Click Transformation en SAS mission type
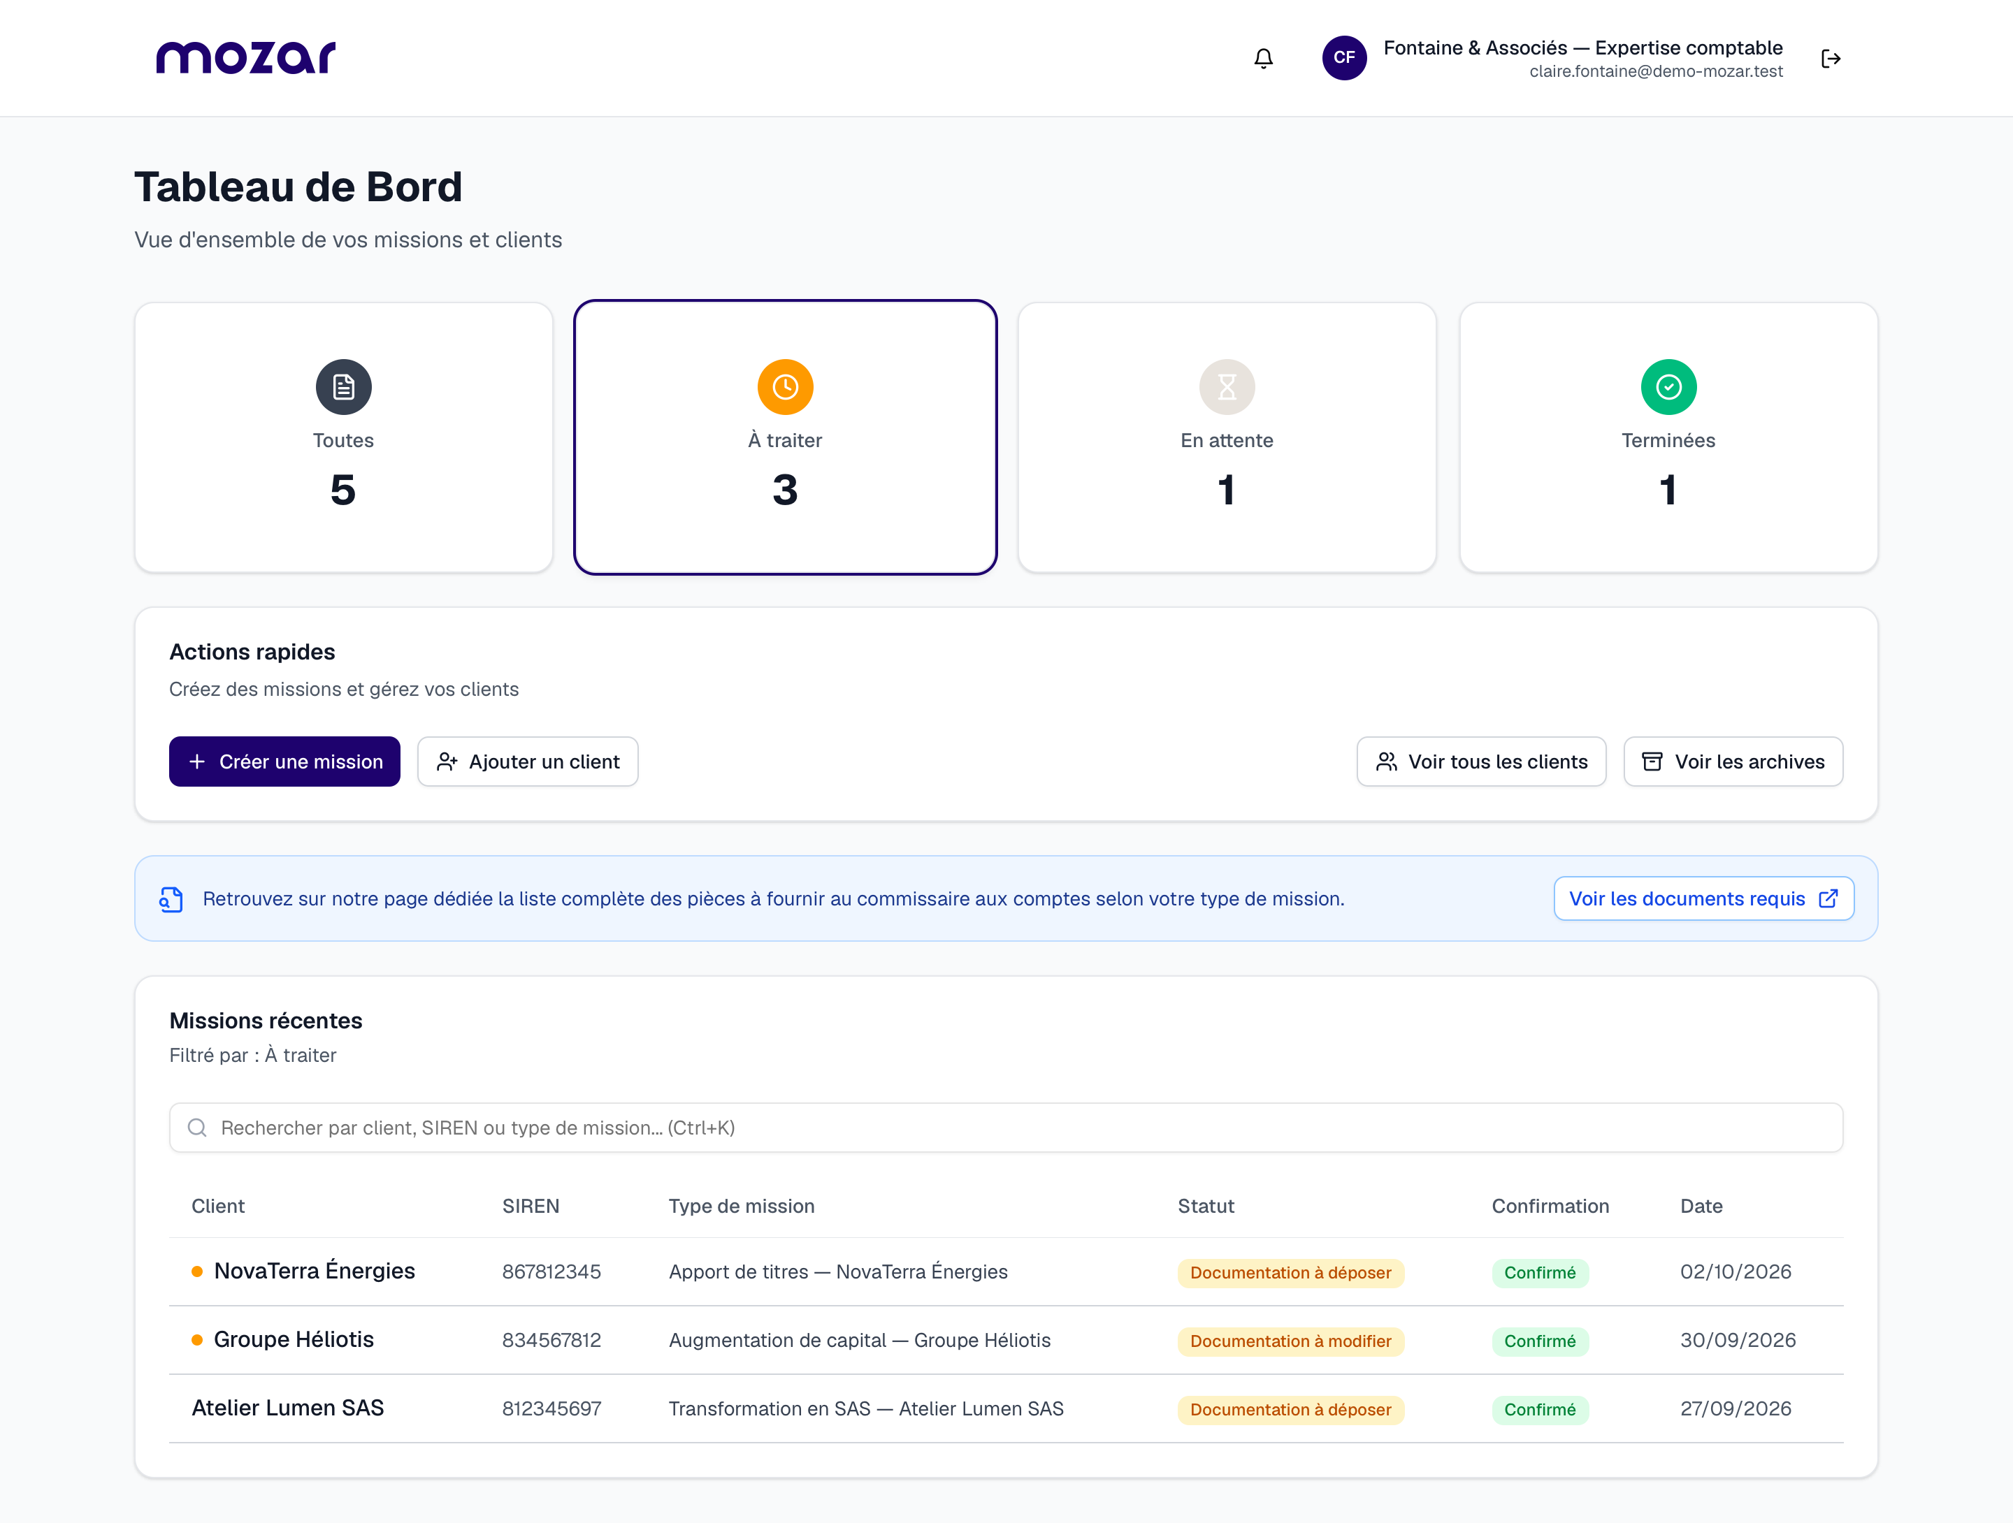The width and height of the screenshot is (2013, 1523). click(x=865, y=1408)
